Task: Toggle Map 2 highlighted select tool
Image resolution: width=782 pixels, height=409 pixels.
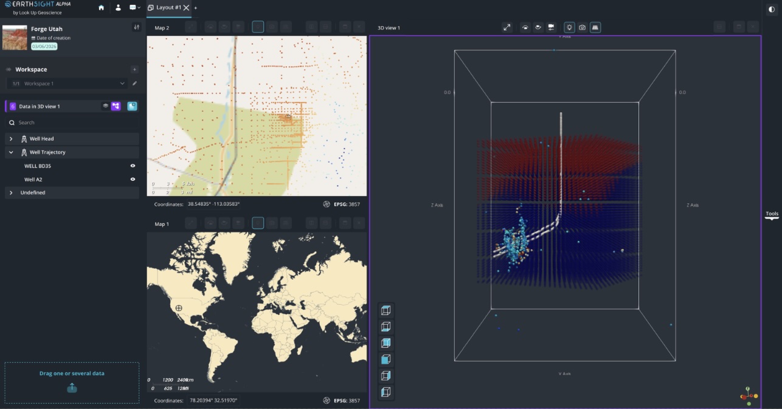Action: coord(258,27)
